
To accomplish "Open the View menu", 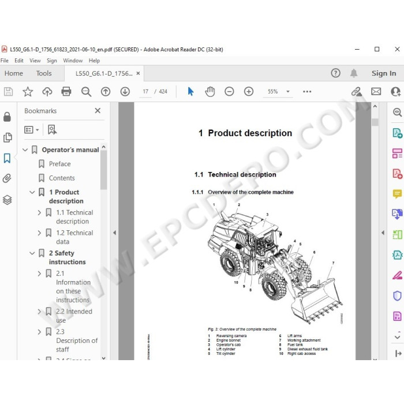I will 35,61.
